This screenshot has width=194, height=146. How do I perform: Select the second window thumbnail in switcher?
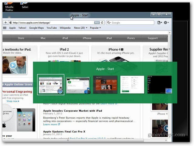(x=78, y=85)
